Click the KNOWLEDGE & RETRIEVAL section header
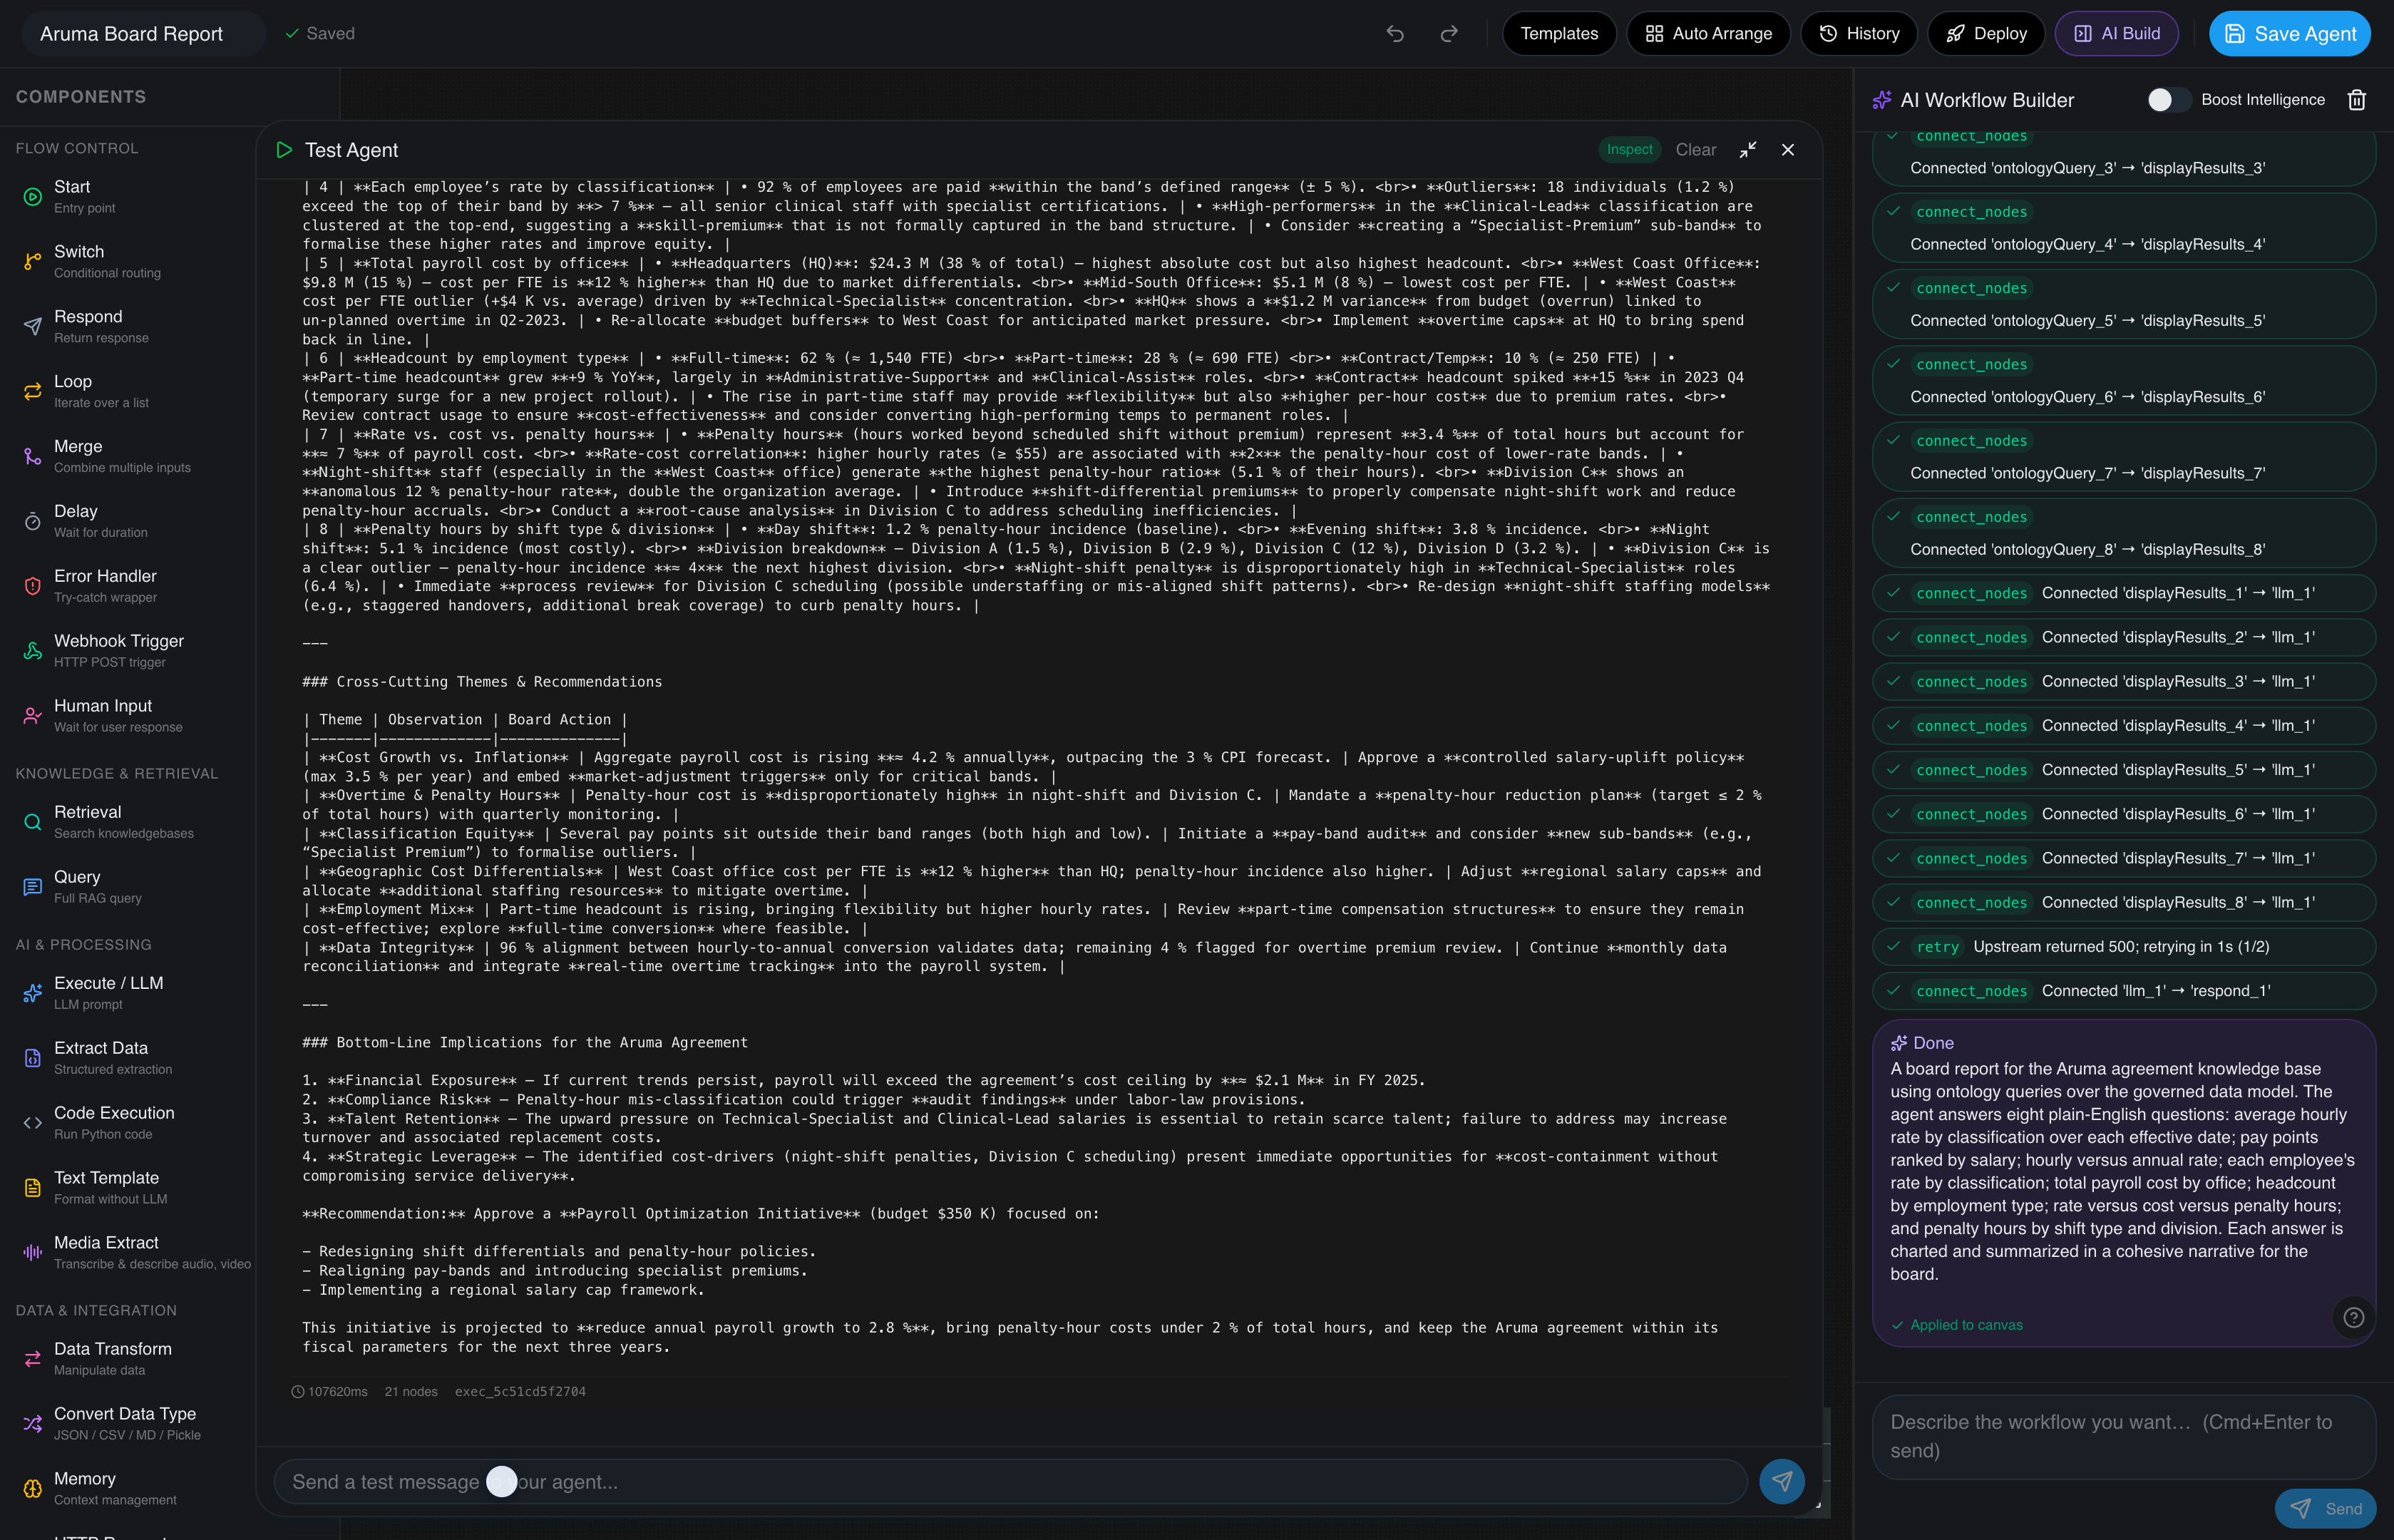Image resolution: width=2394 pixels, height=1540 pixels. tap(116, 774)
